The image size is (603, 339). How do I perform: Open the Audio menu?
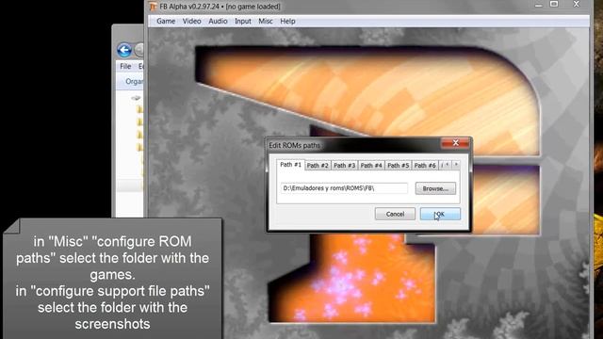coord(218,21)
